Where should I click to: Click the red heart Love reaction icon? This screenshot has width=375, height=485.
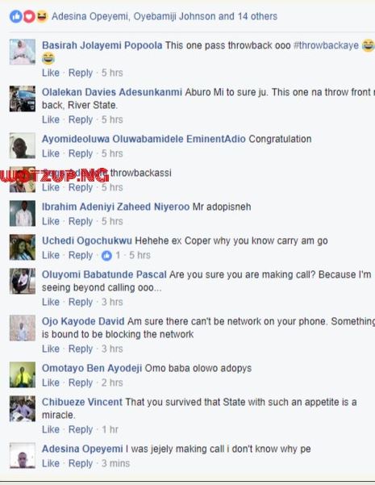click(29, 16)
